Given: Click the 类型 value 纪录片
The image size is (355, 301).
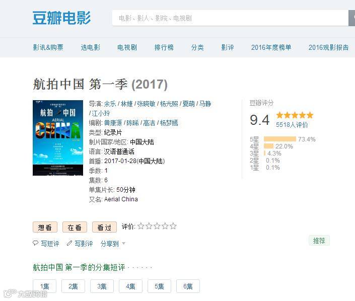Looking at the screenshot, I should [x=113, y=132].
